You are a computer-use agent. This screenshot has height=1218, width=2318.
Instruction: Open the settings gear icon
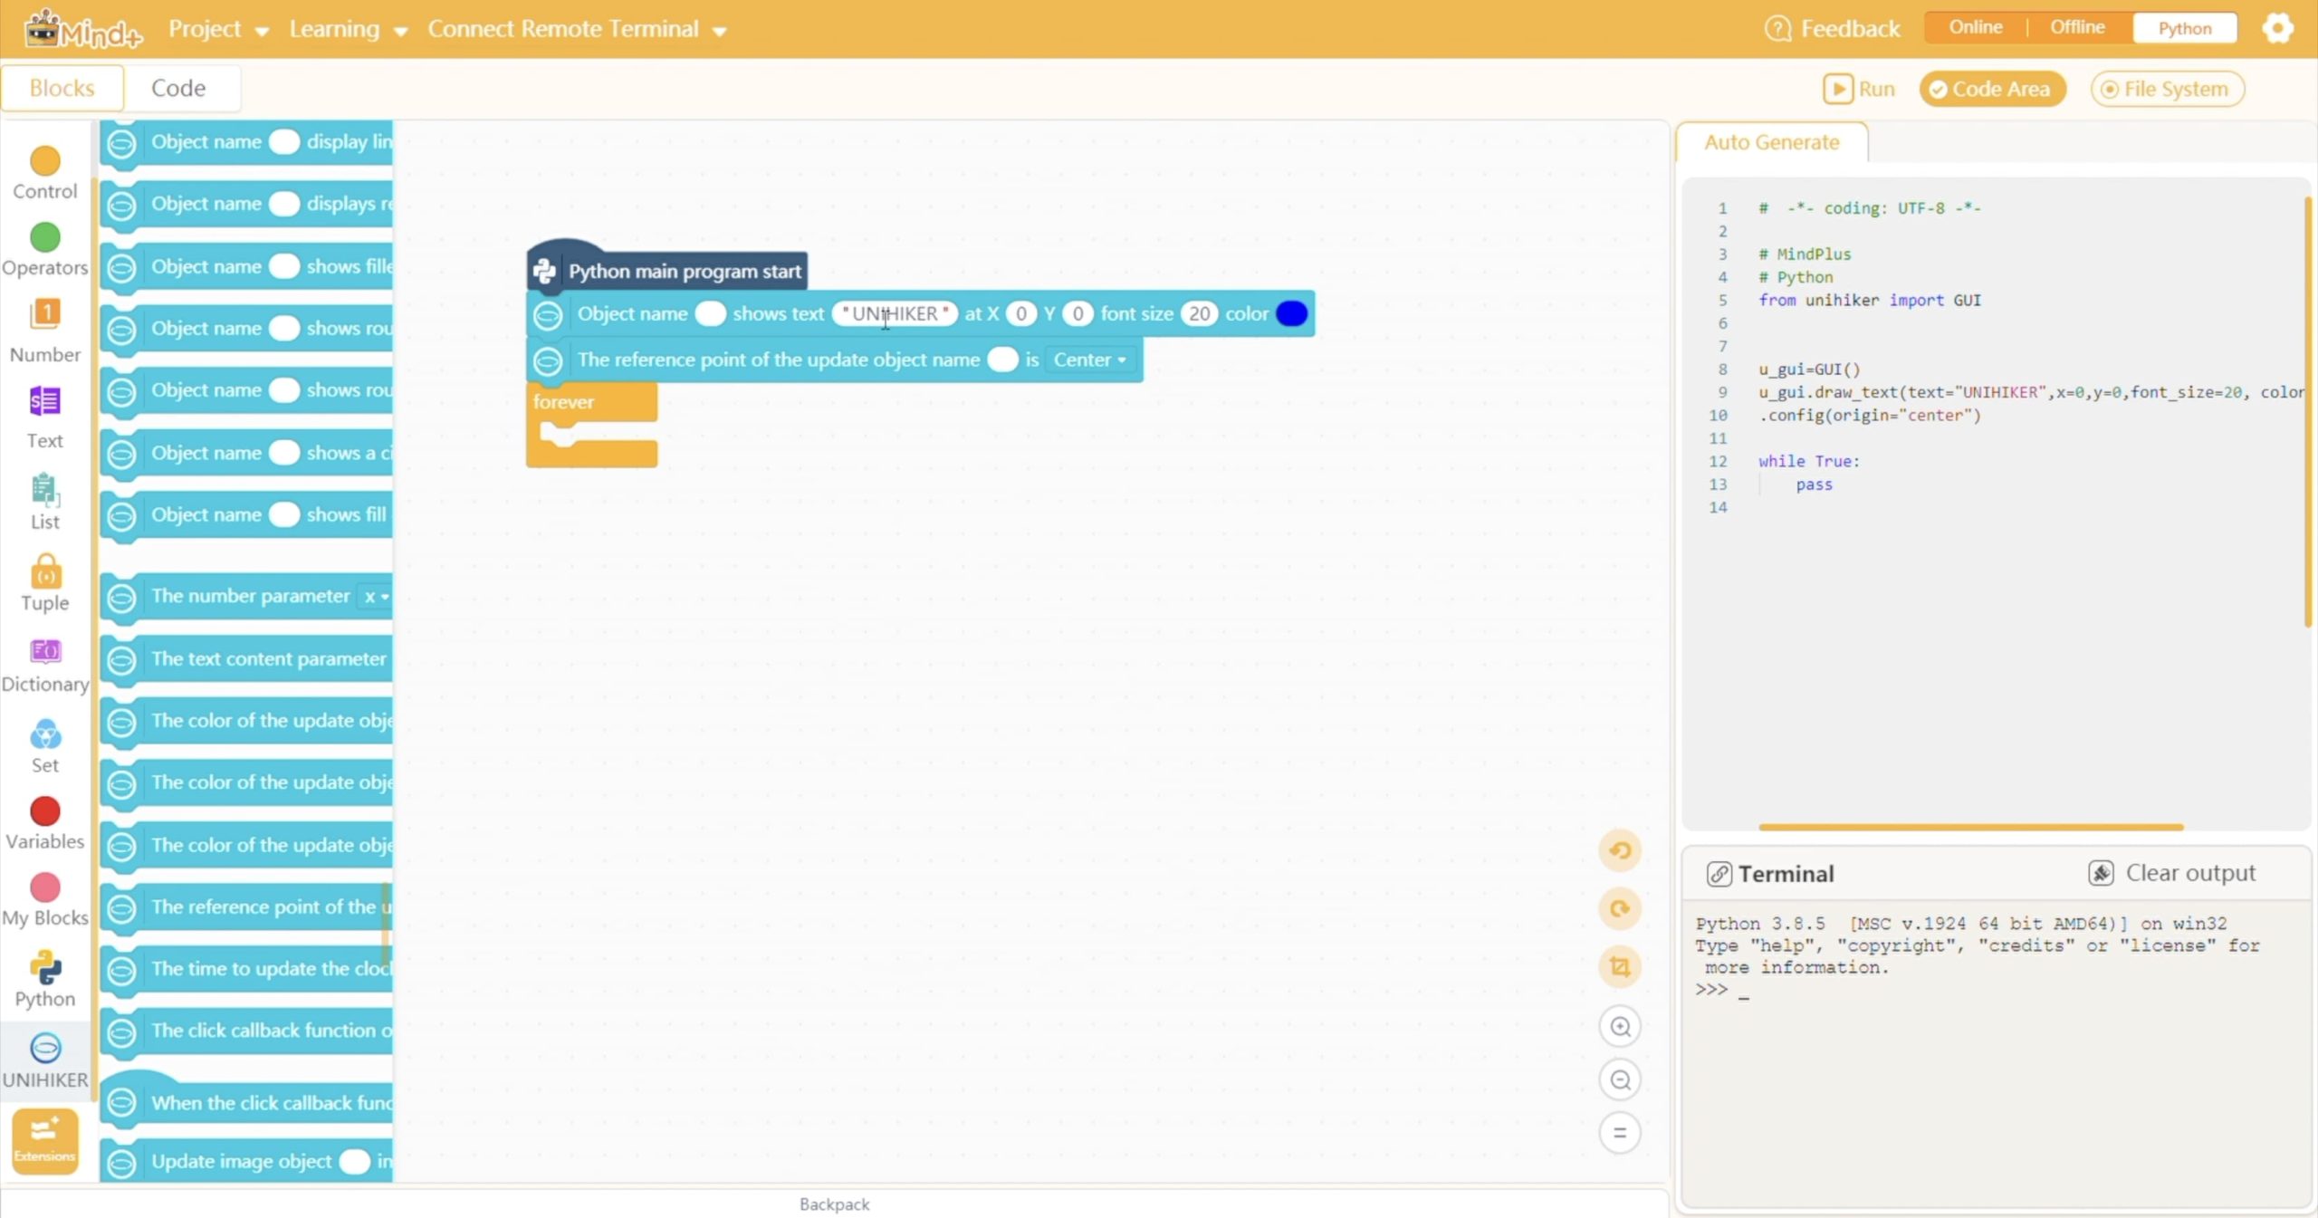coord(2276,28)
